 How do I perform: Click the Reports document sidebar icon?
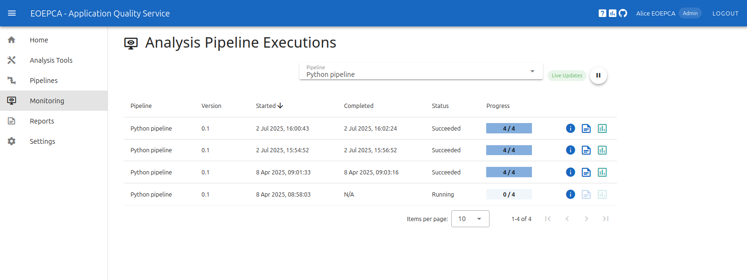pyautogui.click(x=12, y=121)
